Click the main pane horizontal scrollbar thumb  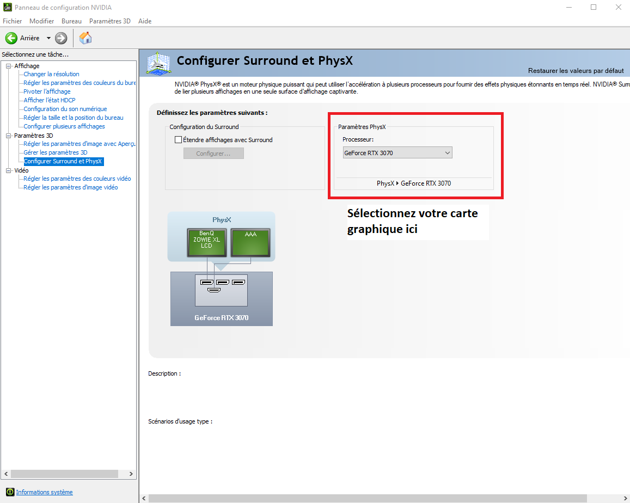click(x=368, y=499)
